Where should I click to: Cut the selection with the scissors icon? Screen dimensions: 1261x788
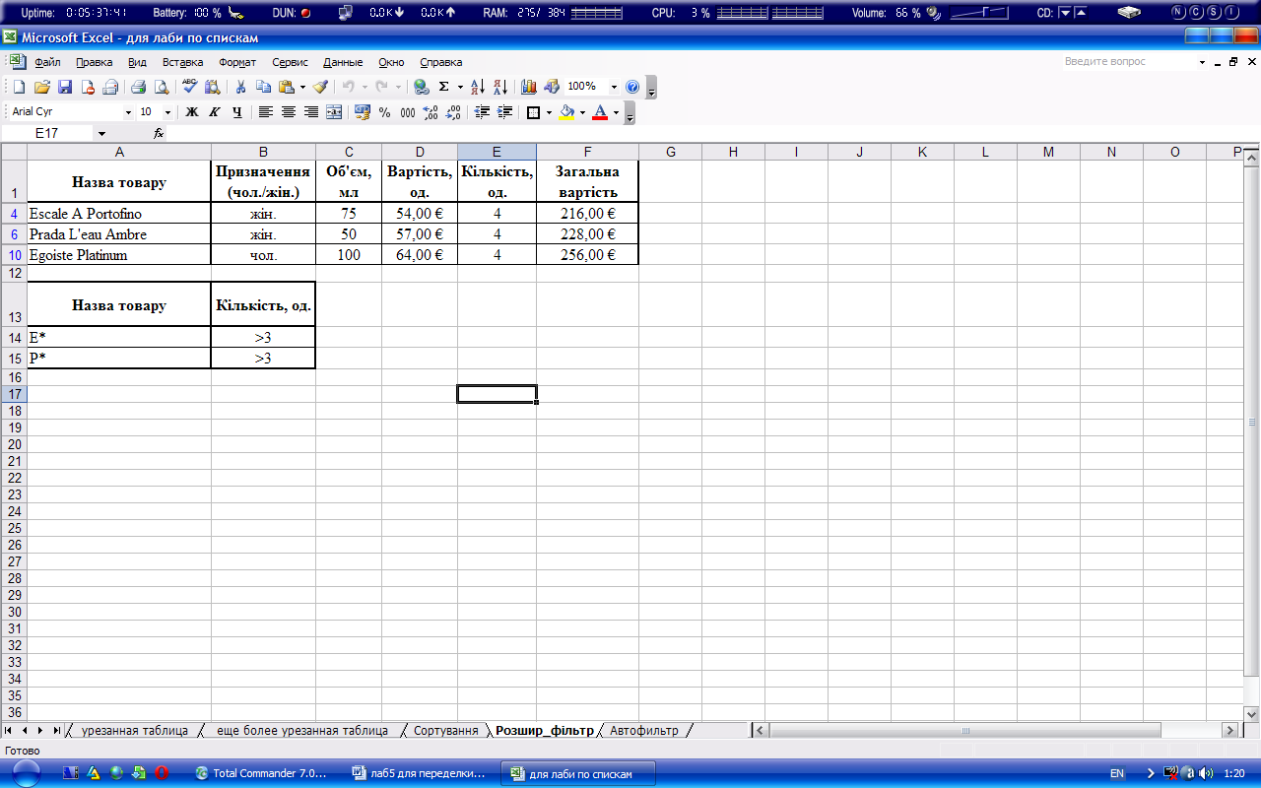(x=240, y=87)
